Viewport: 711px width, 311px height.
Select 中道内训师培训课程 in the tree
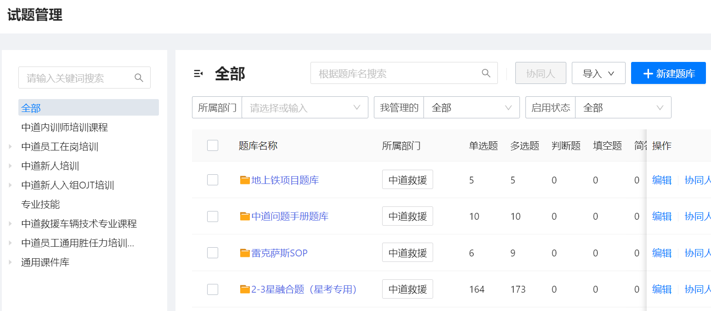[64, 128]
